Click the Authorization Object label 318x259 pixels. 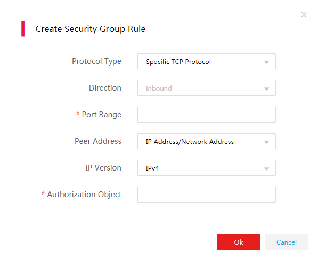click(84, 195)
